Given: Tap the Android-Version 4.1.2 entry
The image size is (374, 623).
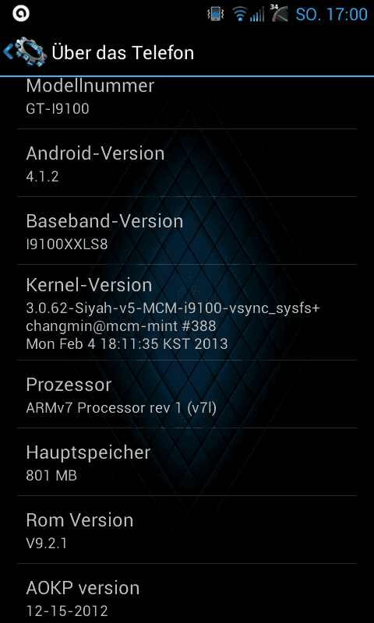Looking at the screenshot, I should coord(187,163).
